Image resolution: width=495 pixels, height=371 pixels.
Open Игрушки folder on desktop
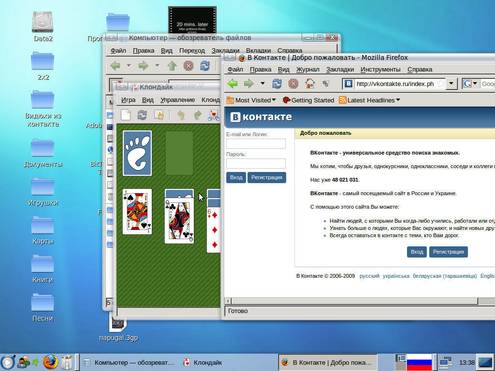coord(43,192)
